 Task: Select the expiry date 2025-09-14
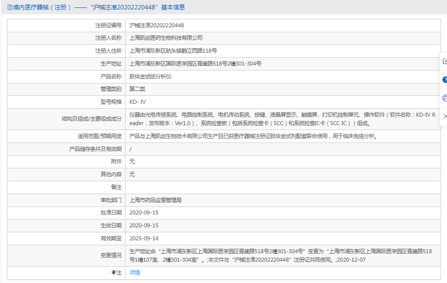point(144,238)
